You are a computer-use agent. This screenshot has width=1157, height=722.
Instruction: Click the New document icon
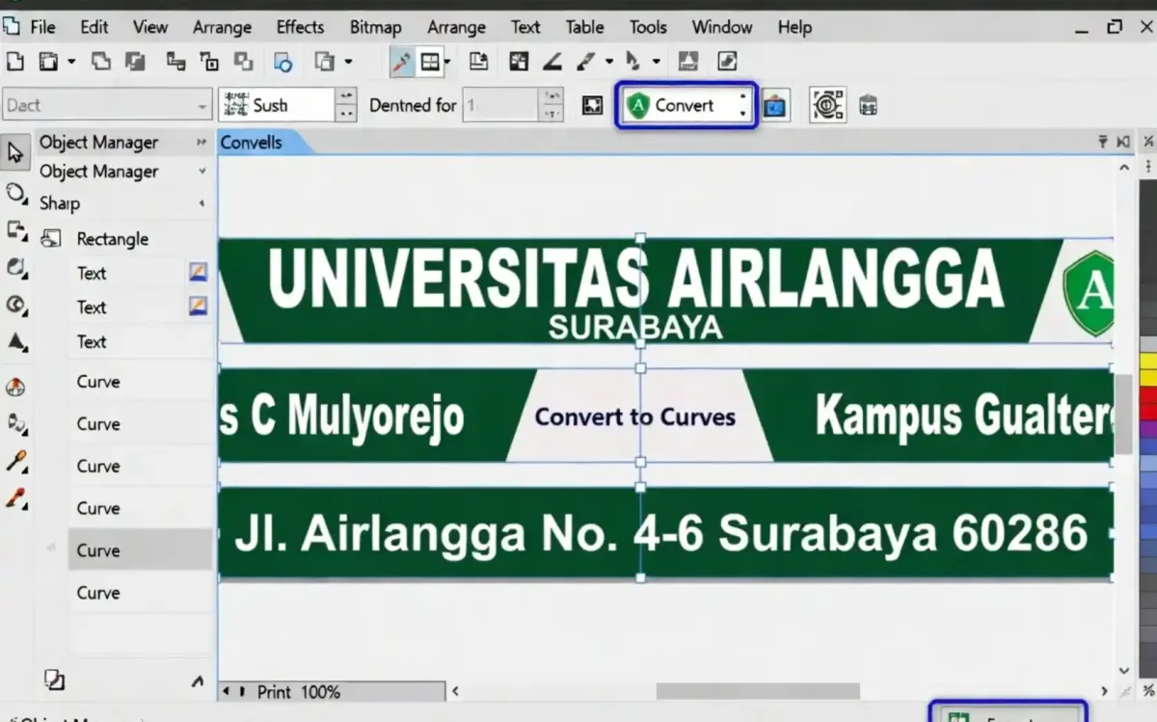[15, 63]
